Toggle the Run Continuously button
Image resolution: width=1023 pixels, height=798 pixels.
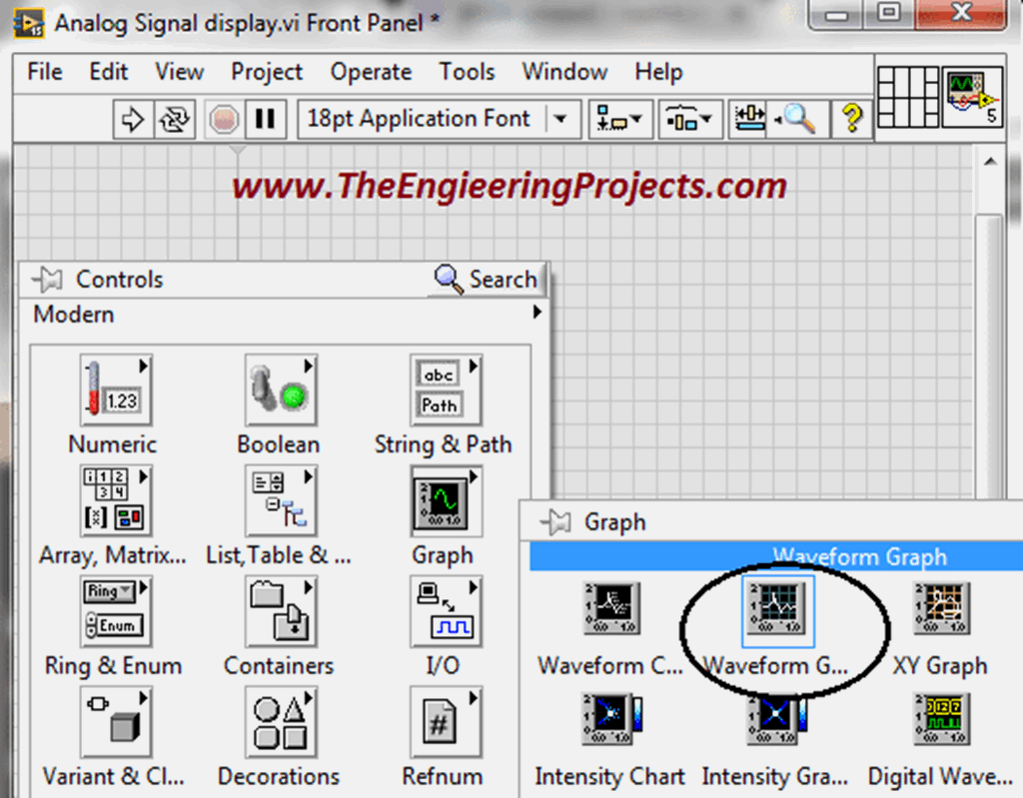tap(174, 118)
